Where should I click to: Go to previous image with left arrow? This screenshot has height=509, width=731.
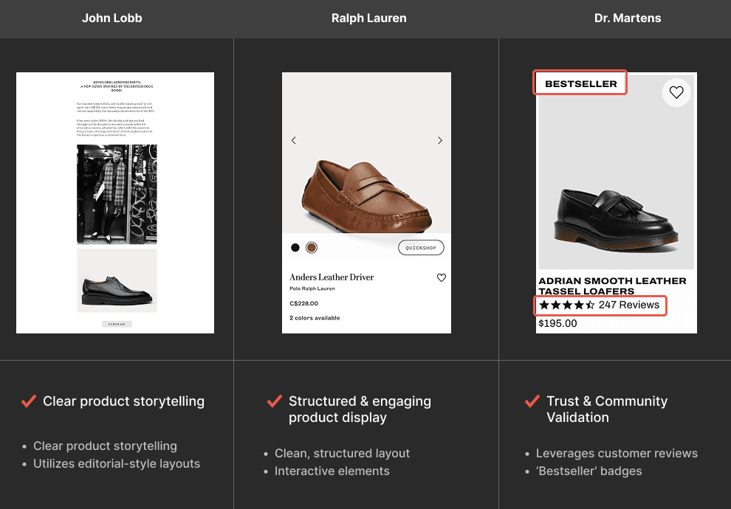(x=294, y=140)
